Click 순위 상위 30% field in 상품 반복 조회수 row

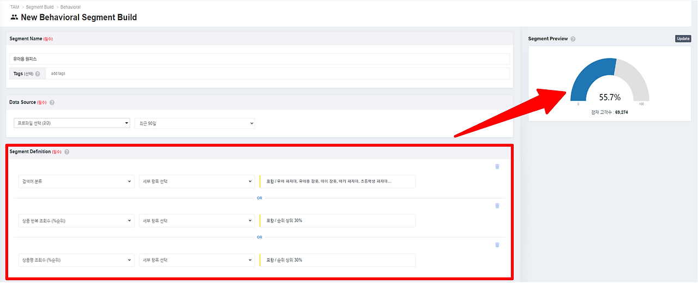[x=338, y=221]
